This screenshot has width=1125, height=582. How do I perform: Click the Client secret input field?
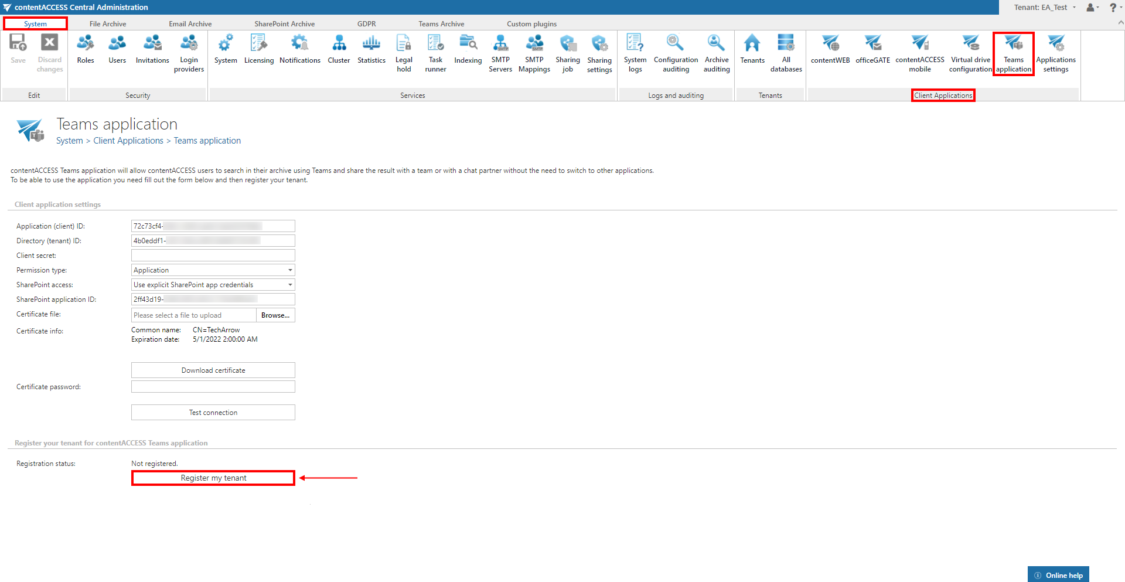(x=213, y=256)
